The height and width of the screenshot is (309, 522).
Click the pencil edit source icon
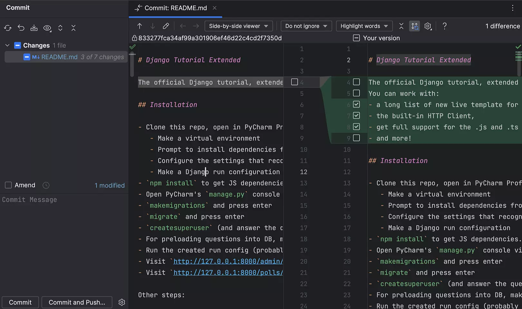(166, 26)
